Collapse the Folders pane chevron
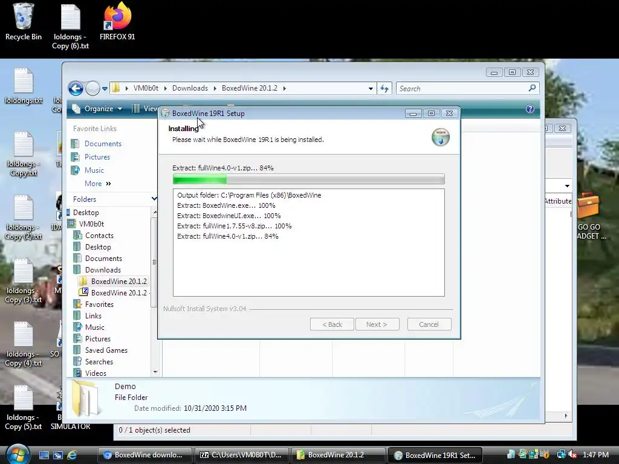The height and width of the screenshot is (464, 619). (x=154, y=199)
